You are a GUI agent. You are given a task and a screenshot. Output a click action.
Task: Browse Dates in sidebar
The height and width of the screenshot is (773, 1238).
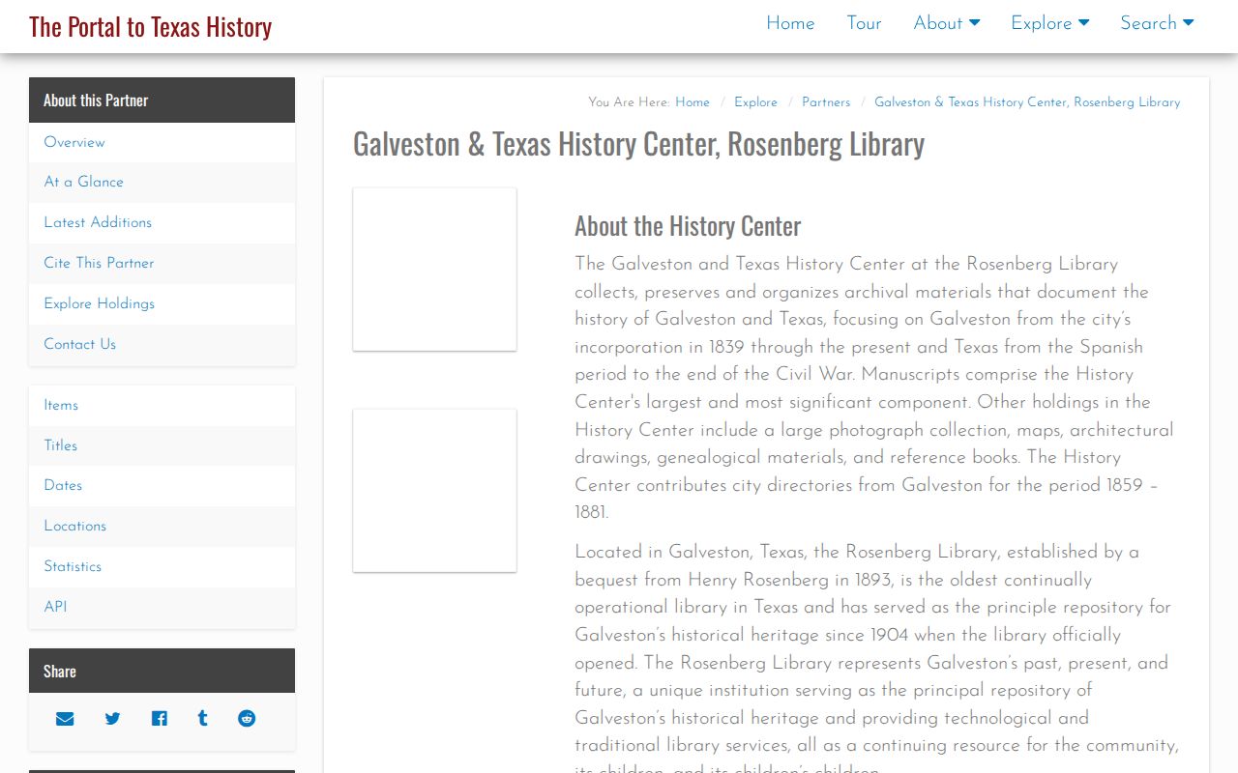click(162, 486)
